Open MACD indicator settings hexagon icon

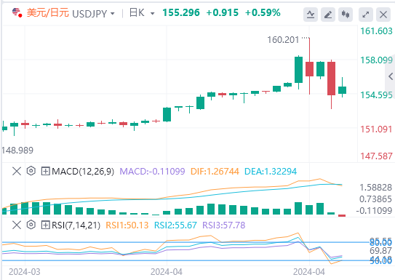coord(31,171)
